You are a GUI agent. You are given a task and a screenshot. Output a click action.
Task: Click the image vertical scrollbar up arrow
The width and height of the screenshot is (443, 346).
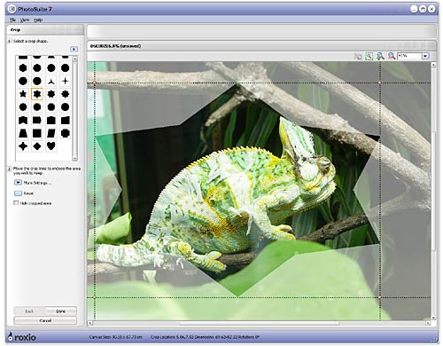tap(433, 65)
